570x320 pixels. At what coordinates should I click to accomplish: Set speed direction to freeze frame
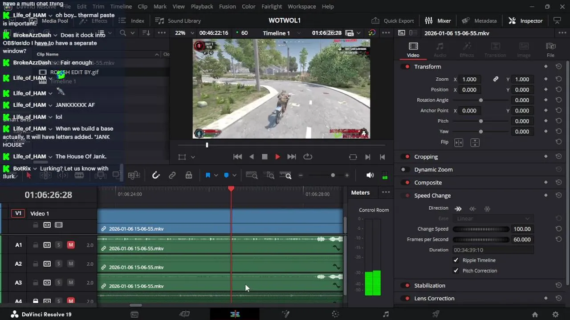pyautogui.click(x=487, y=208)
